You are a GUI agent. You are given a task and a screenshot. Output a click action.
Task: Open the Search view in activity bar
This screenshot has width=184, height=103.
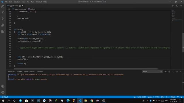[x=3, y=13]
